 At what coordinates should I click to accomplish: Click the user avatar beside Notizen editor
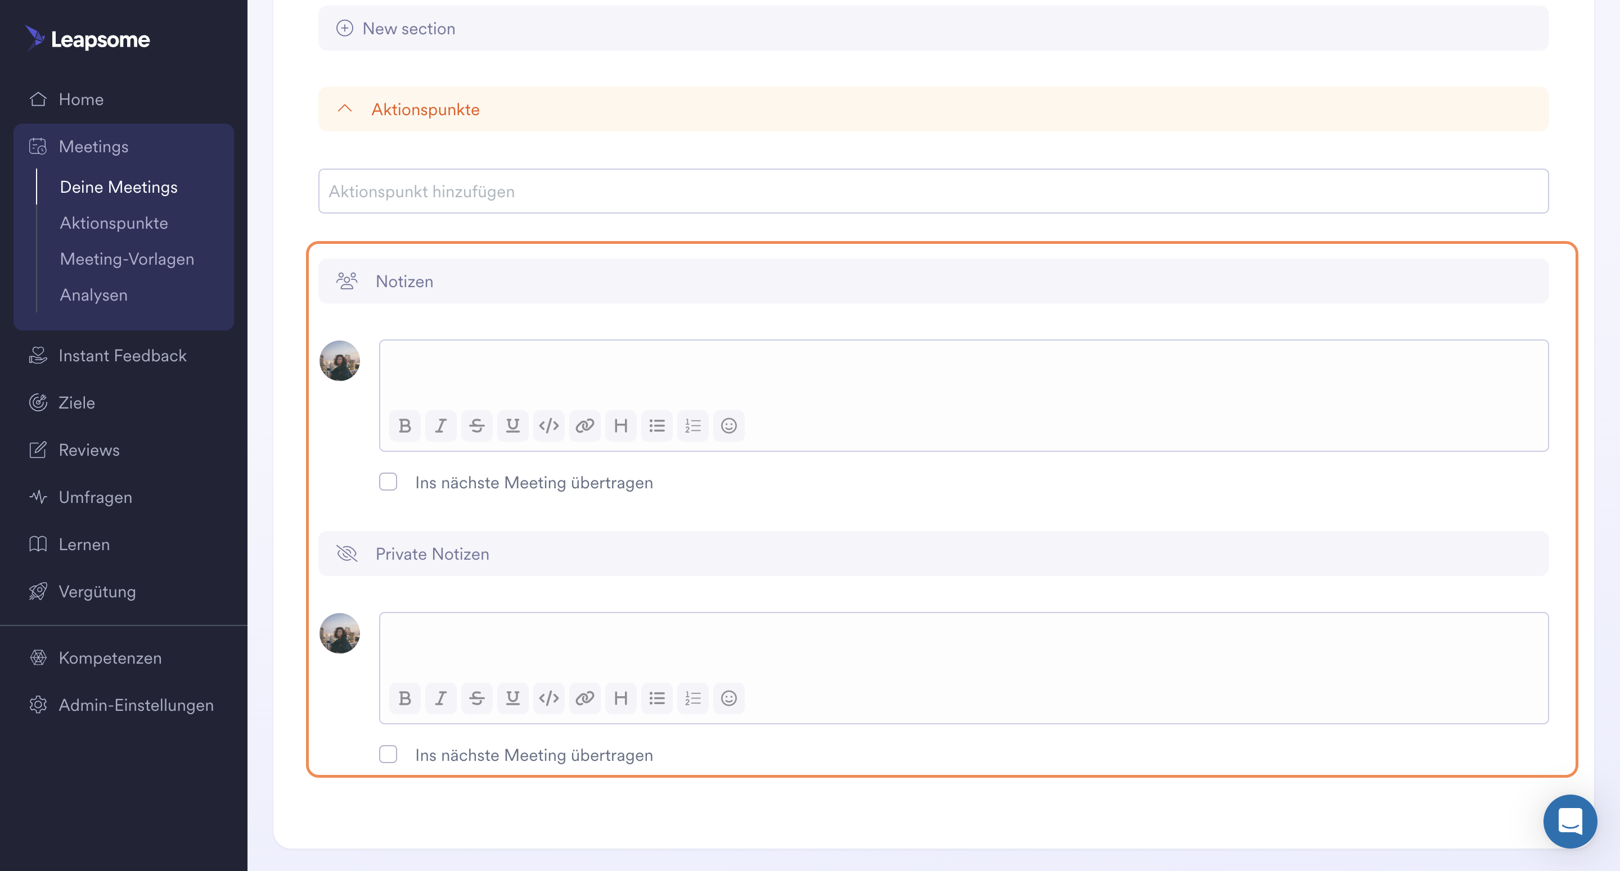click(340, 361)
